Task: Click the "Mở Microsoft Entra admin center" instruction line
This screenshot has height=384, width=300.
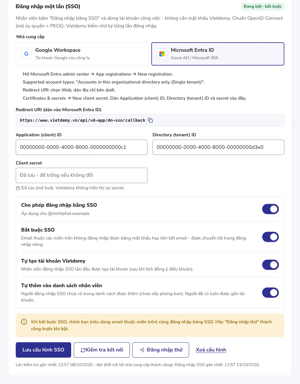Action: (98, 74)
